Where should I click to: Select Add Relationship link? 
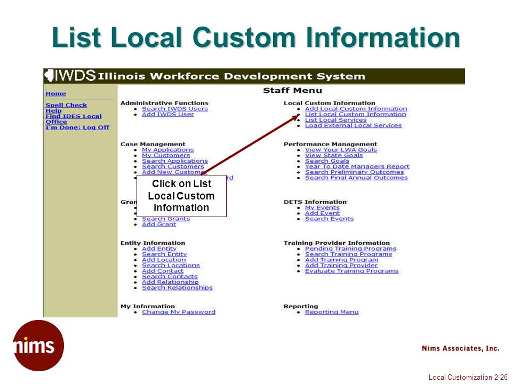(170, 282)
